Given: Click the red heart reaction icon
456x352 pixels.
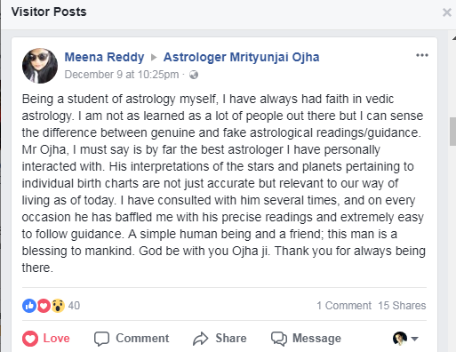Looking at the screenshot, I should [44, 306].
